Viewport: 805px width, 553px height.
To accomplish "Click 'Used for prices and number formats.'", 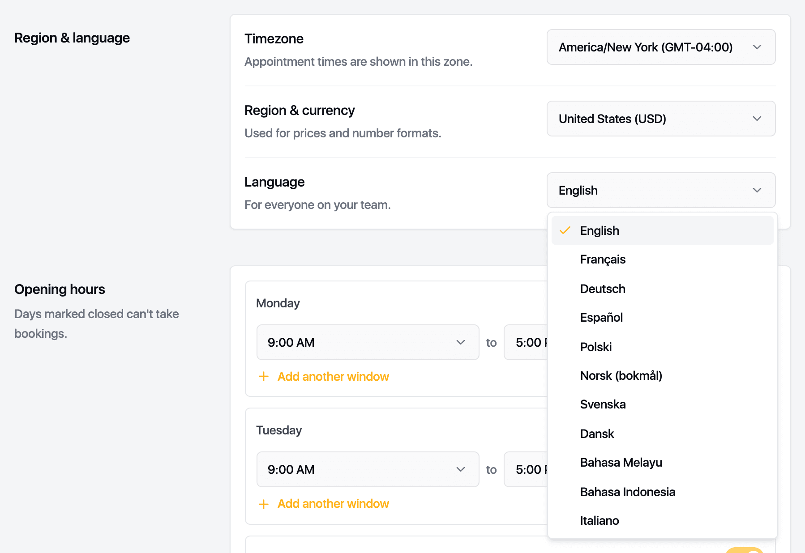I will click(343, 133).
